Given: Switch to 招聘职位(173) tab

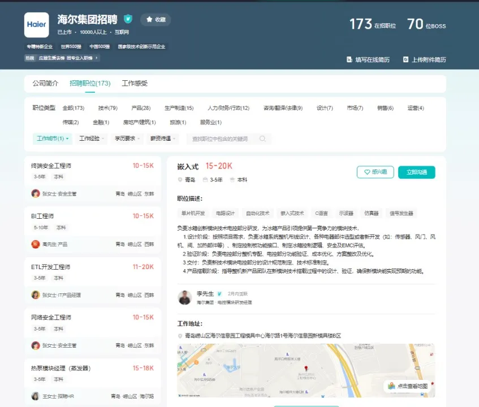Looking at the screenshot, I should pyautogui.click(x=90, y=83).
